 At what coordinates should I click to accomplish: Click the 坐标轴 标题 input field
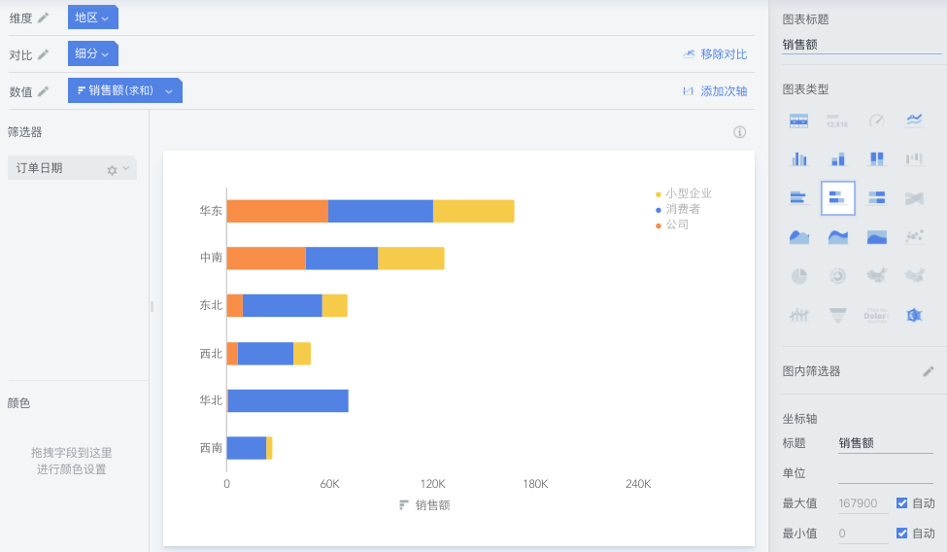(x=886, y=443)
